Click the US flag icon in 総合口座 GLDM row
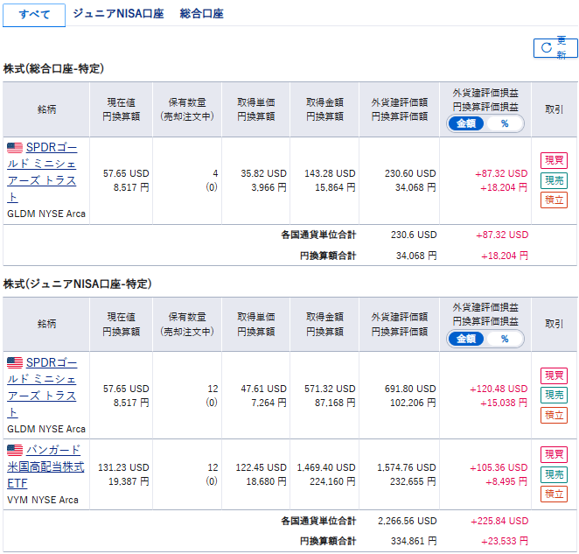The width and height of the screenshot is (579, 554). [15, 147]
